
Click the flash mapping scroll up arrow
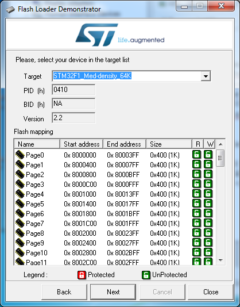(x=220, y=144)
